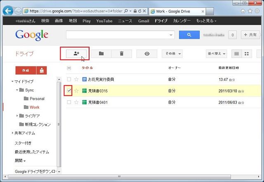Screen dimensions: 264x182
Task: Expand the ライブドア folder node
Action: (x=17, y=116)
